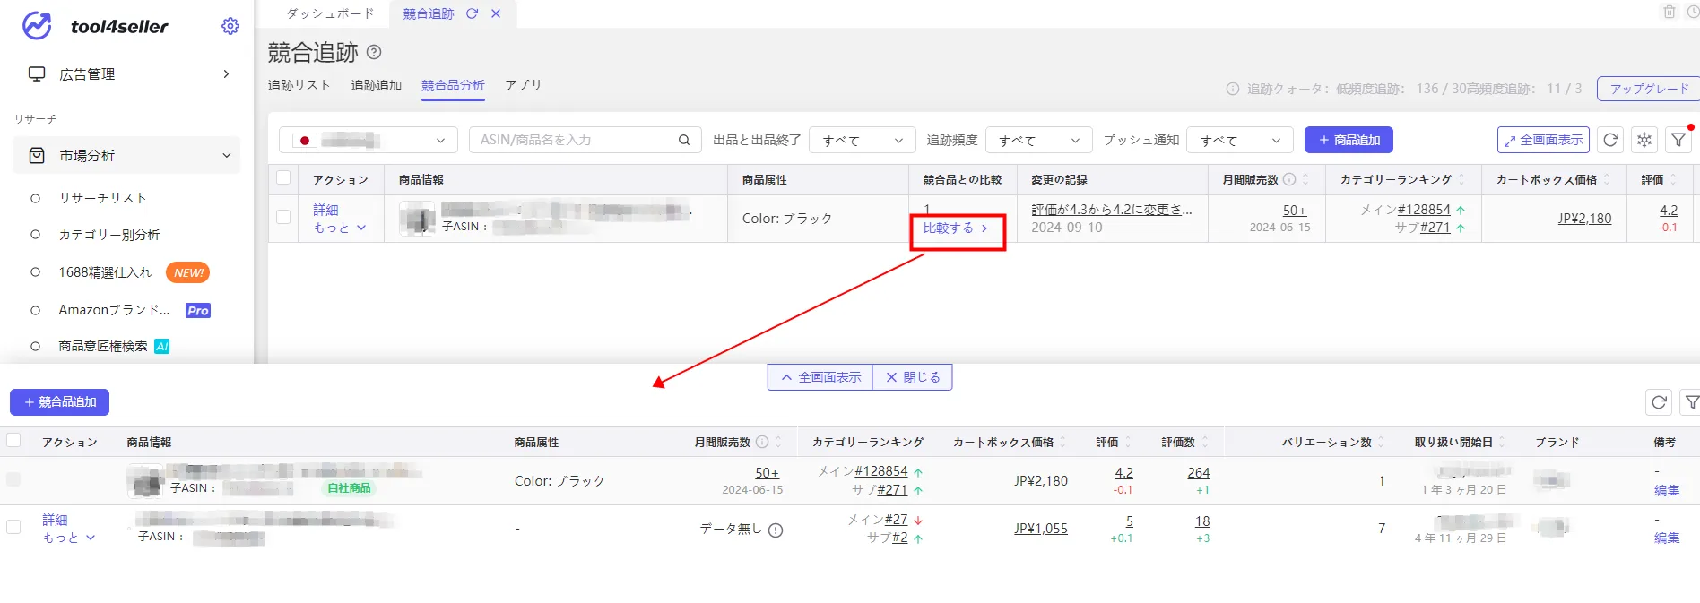Viewport: 1700px width, 603px height.
Task: Refresh the 競合追跡 tab with reload icon
Action: pyautogui.click(x=472, y=13)
